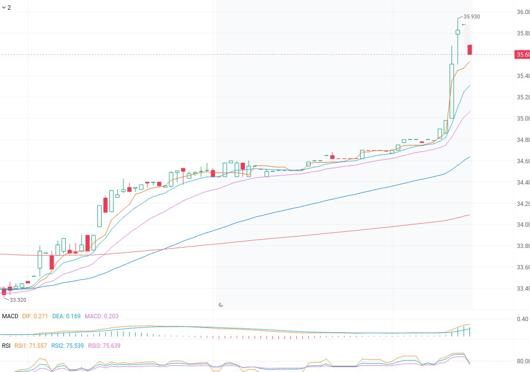Click the 36.00 price axis label

click(523, 12)
